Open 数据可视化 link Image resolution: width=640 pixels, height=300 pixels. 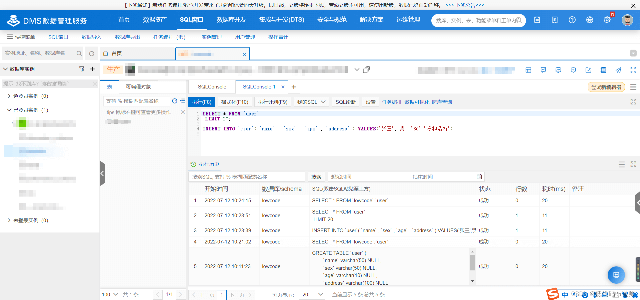pos(417,102)
